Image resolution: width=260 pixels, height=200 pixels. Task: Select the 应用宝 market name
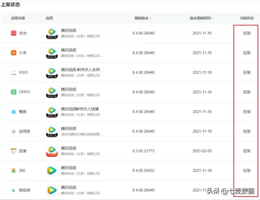coord(25,131)
